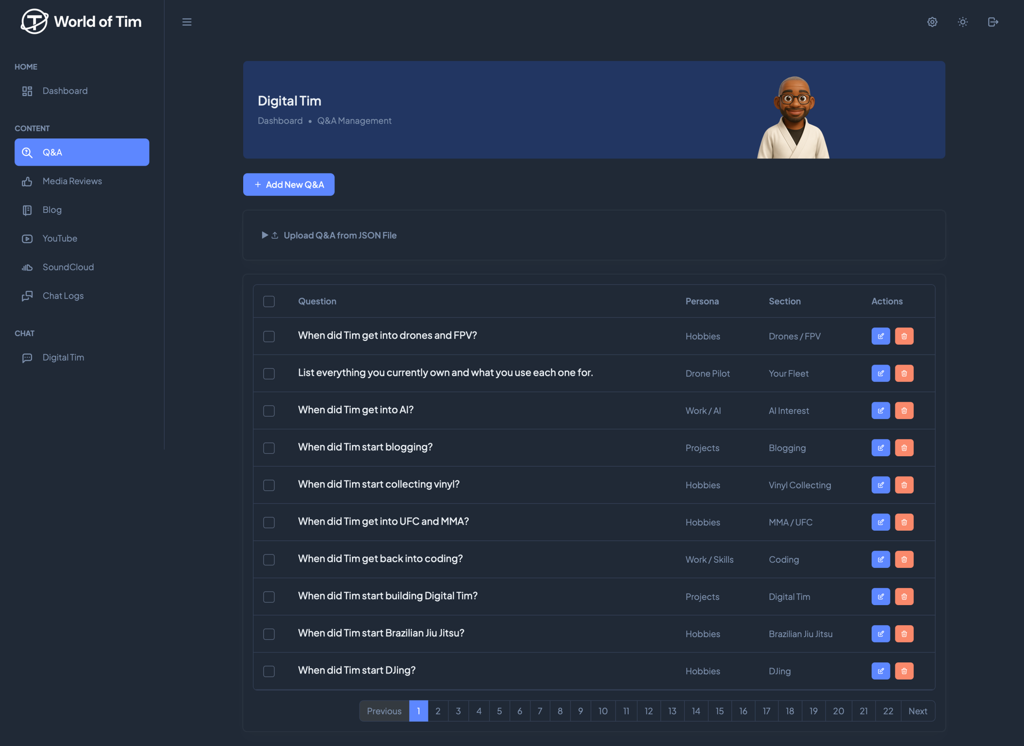Click the logout icon
Screen dimensions: 1024x746
pyautogui.click(x=993, y=22)
